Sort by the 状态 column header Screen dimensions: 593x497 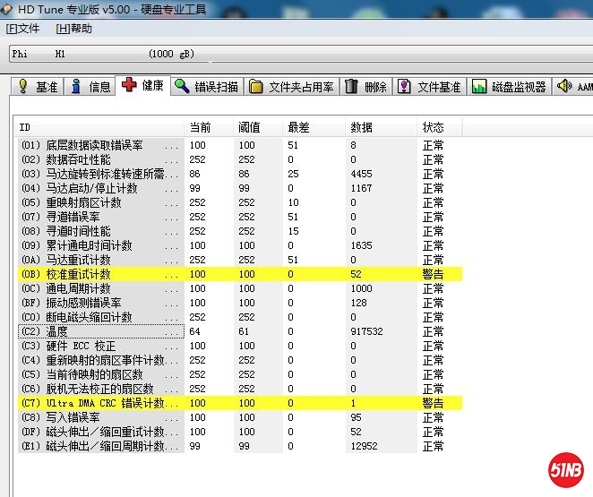tap(433, 127)
